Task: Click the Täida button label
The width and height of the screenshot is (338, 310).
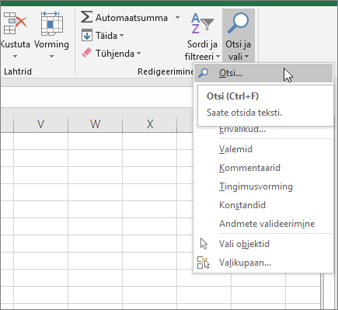Action: click(x=106, y=36)
